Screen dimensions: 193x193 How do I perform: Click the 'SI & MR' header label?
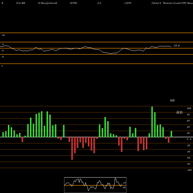(20, 3)
